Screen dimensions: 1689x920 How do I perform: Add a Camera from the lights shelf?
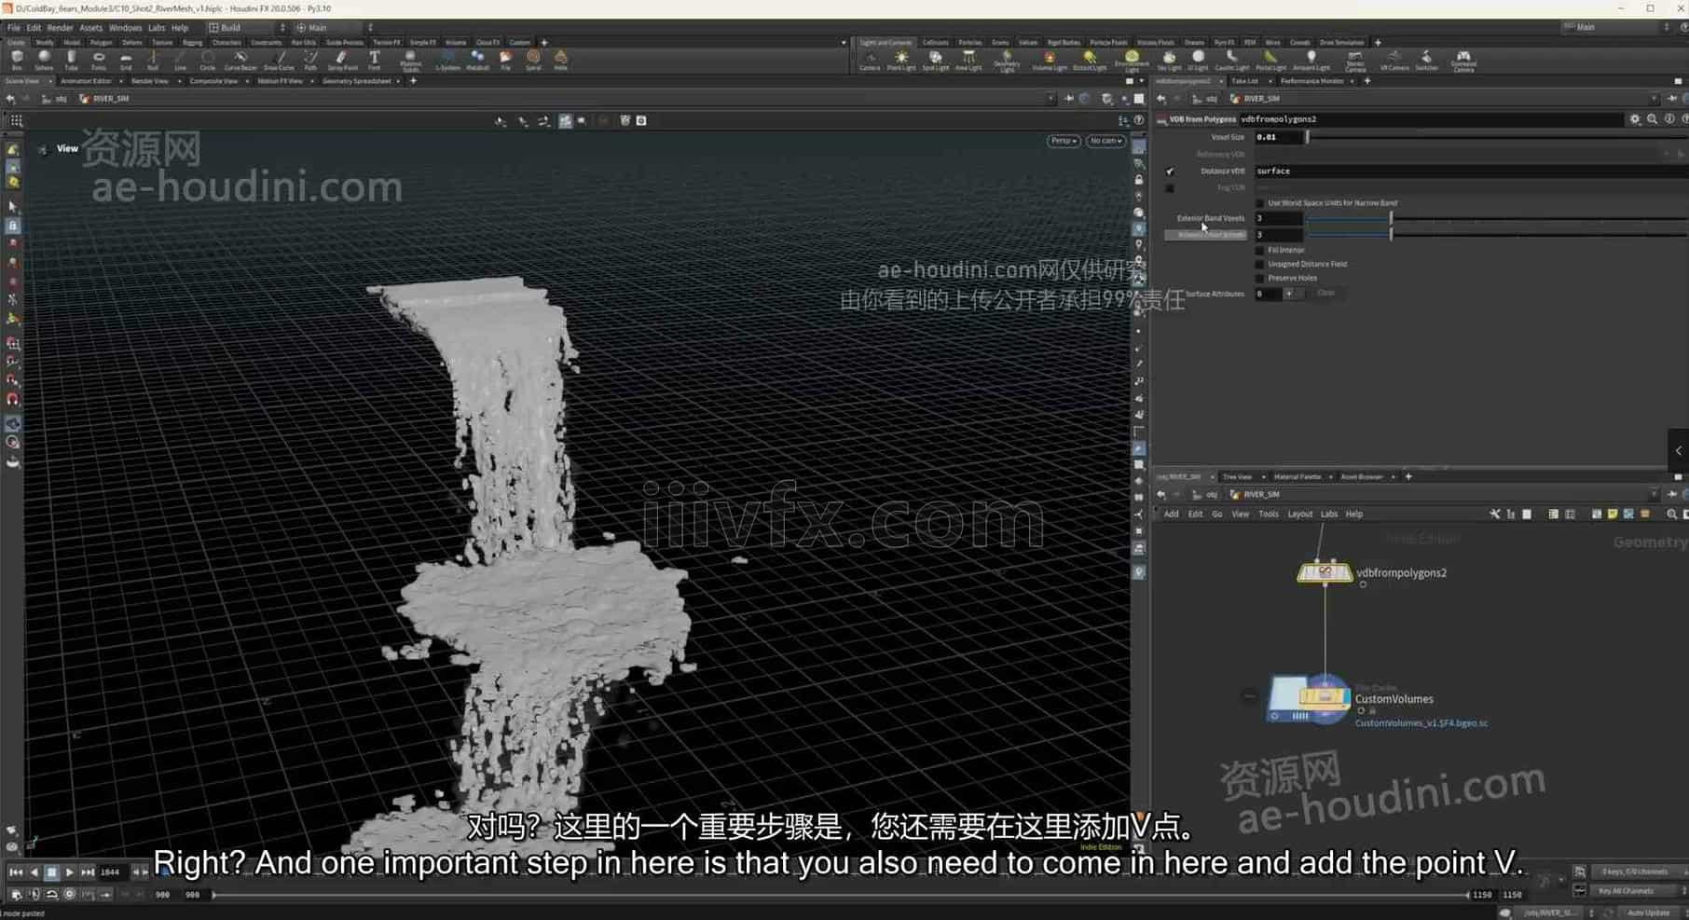tap(870, 61)
